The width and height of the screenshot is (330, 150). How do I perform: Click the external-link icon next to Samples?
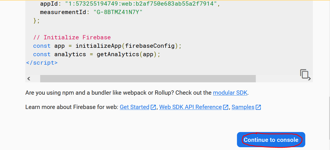pyautogui.click(x=258, y=107)
